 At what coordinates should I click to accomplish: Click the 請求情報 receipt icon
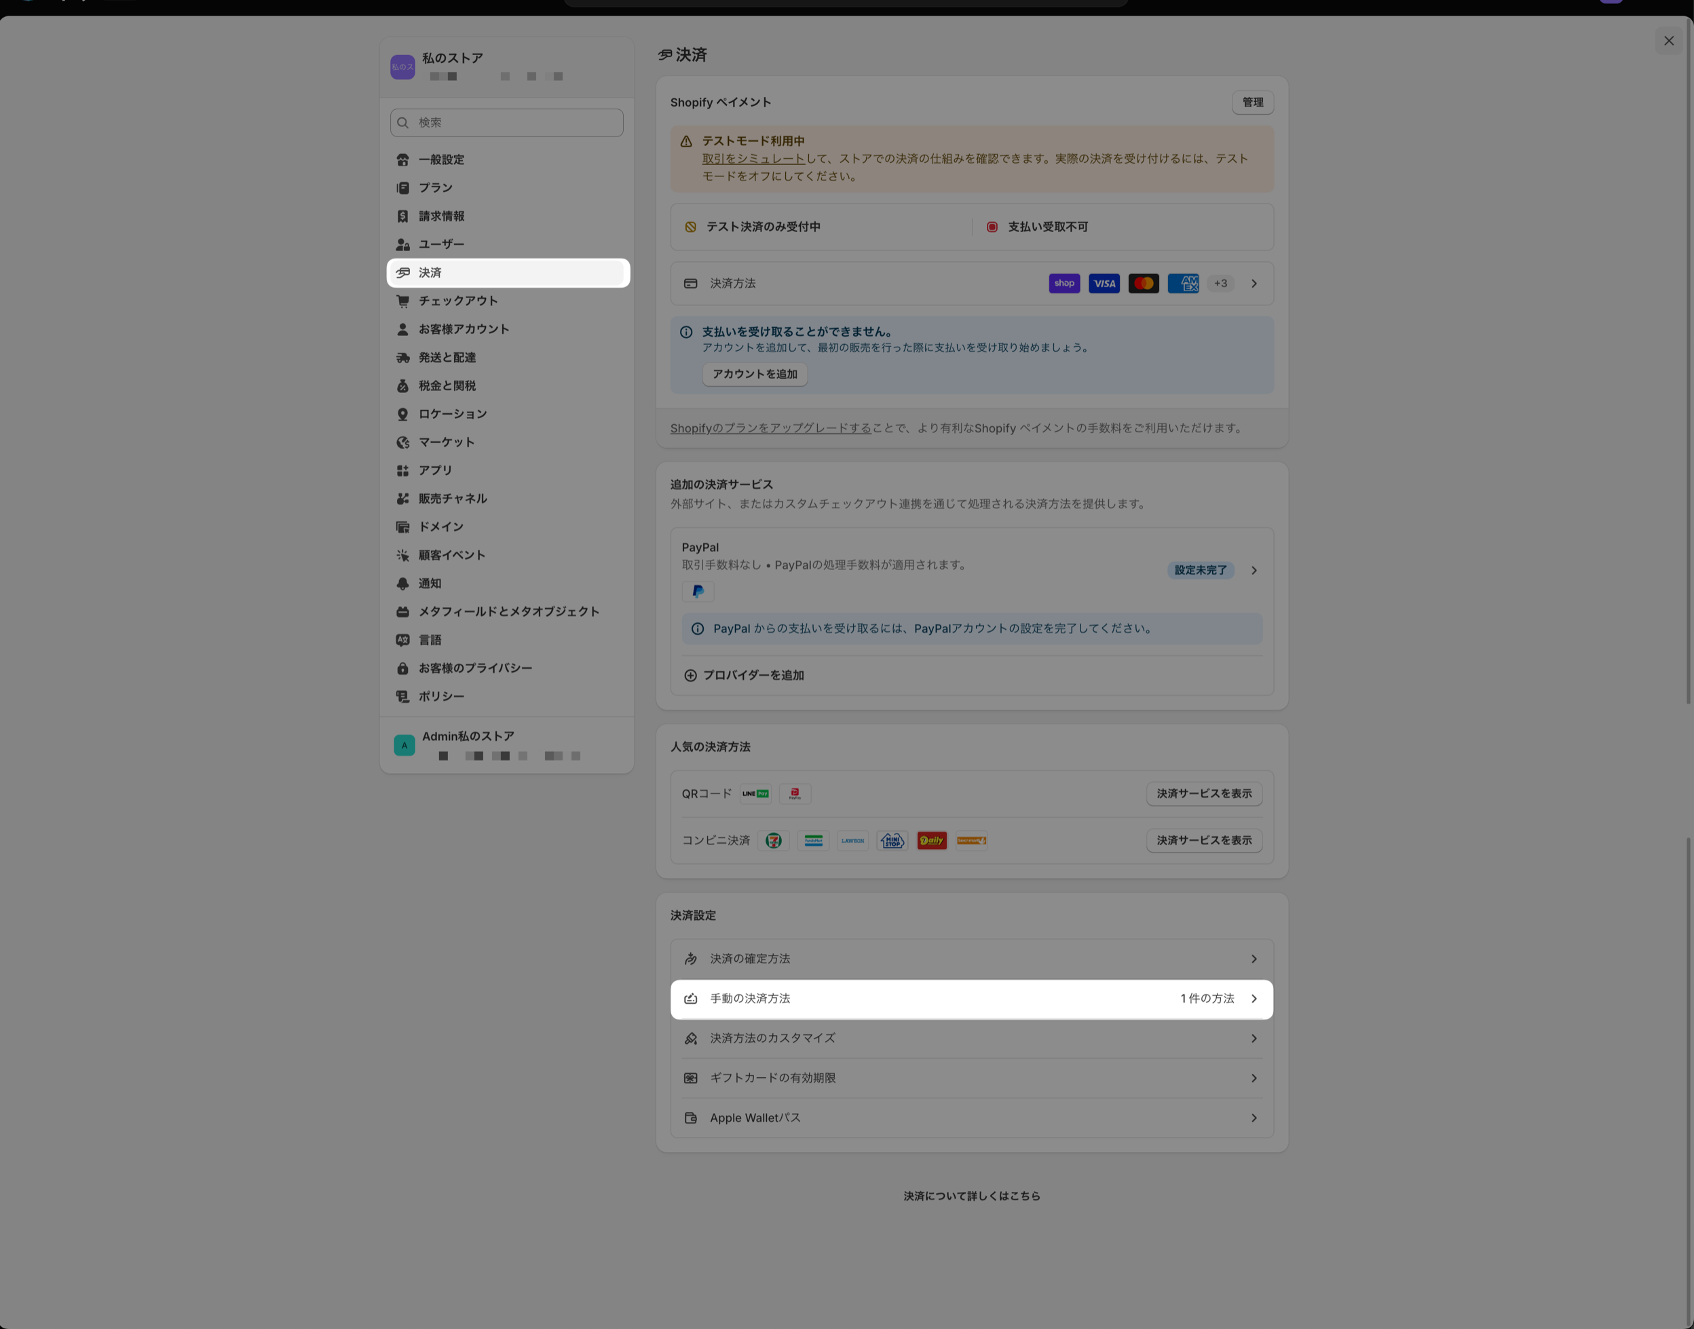[402, 217]
